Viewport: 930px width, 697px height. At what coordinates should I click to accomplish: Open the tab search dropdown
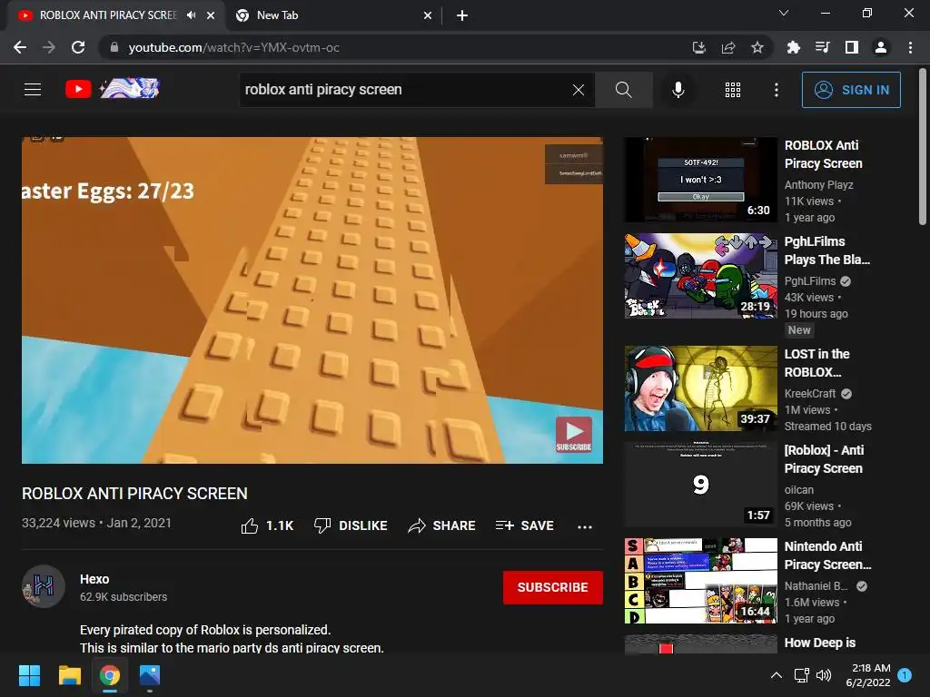(784, 13)
